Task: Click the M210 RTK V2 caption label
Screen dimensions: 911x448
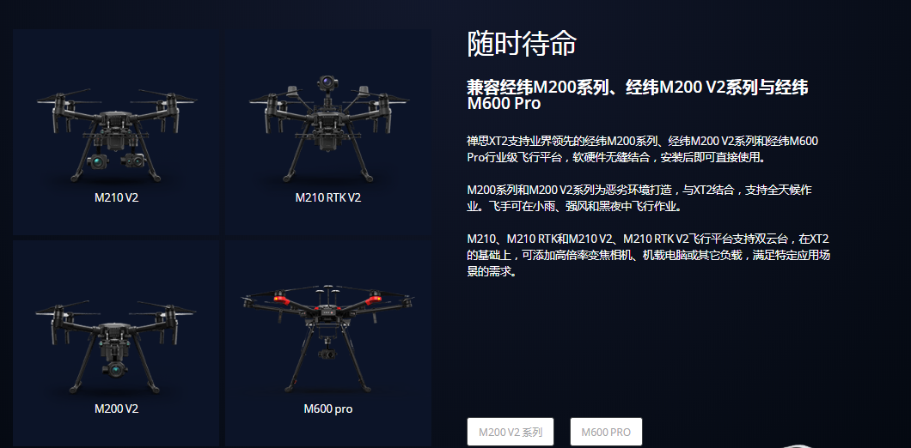Action: click(328, 197)
